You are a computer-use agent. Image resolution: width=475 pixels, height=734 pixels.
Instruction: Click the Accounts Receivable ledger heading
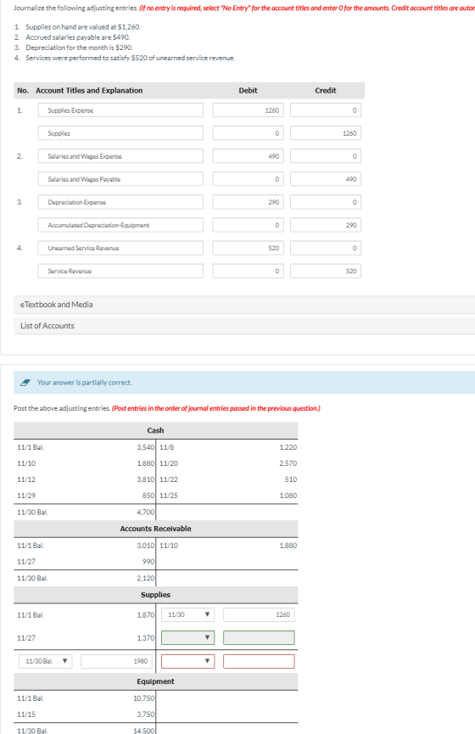tap(155, 529)
